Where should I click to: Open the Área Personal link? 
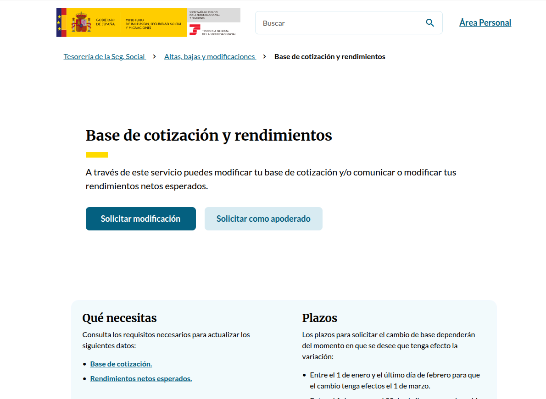[485, 22]
